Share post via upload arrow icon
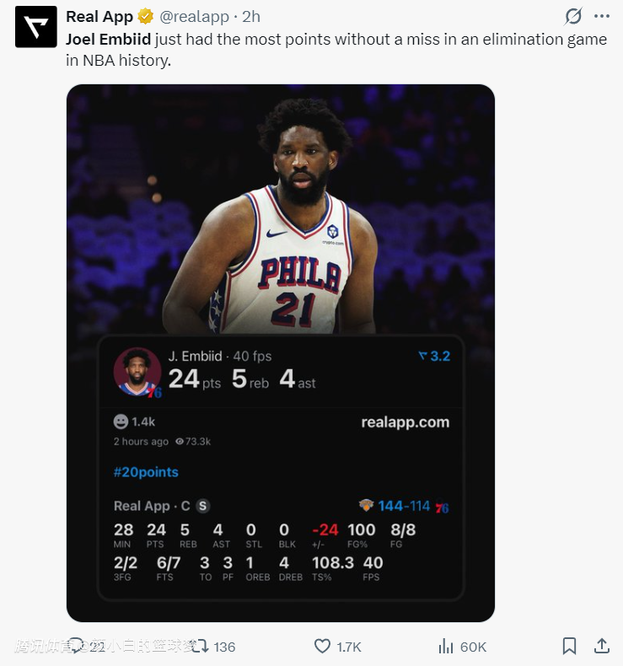 click(x=601, y=646)
